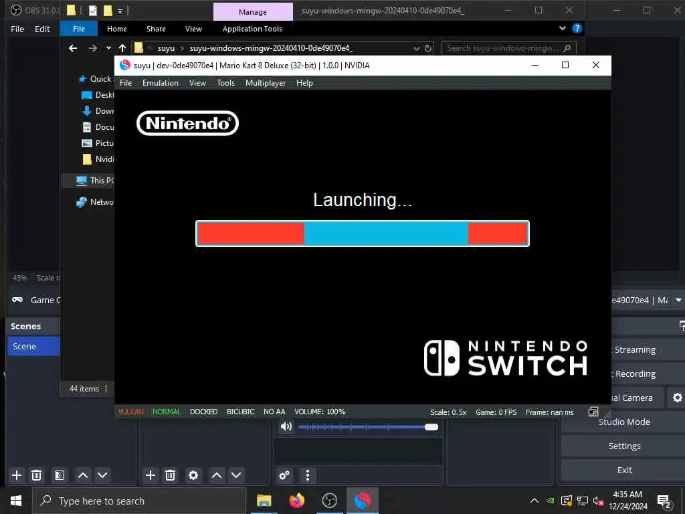Open scene filters icon in OBS Scenes panel
This screenshot has width=685, height=514.
(60, 475)
